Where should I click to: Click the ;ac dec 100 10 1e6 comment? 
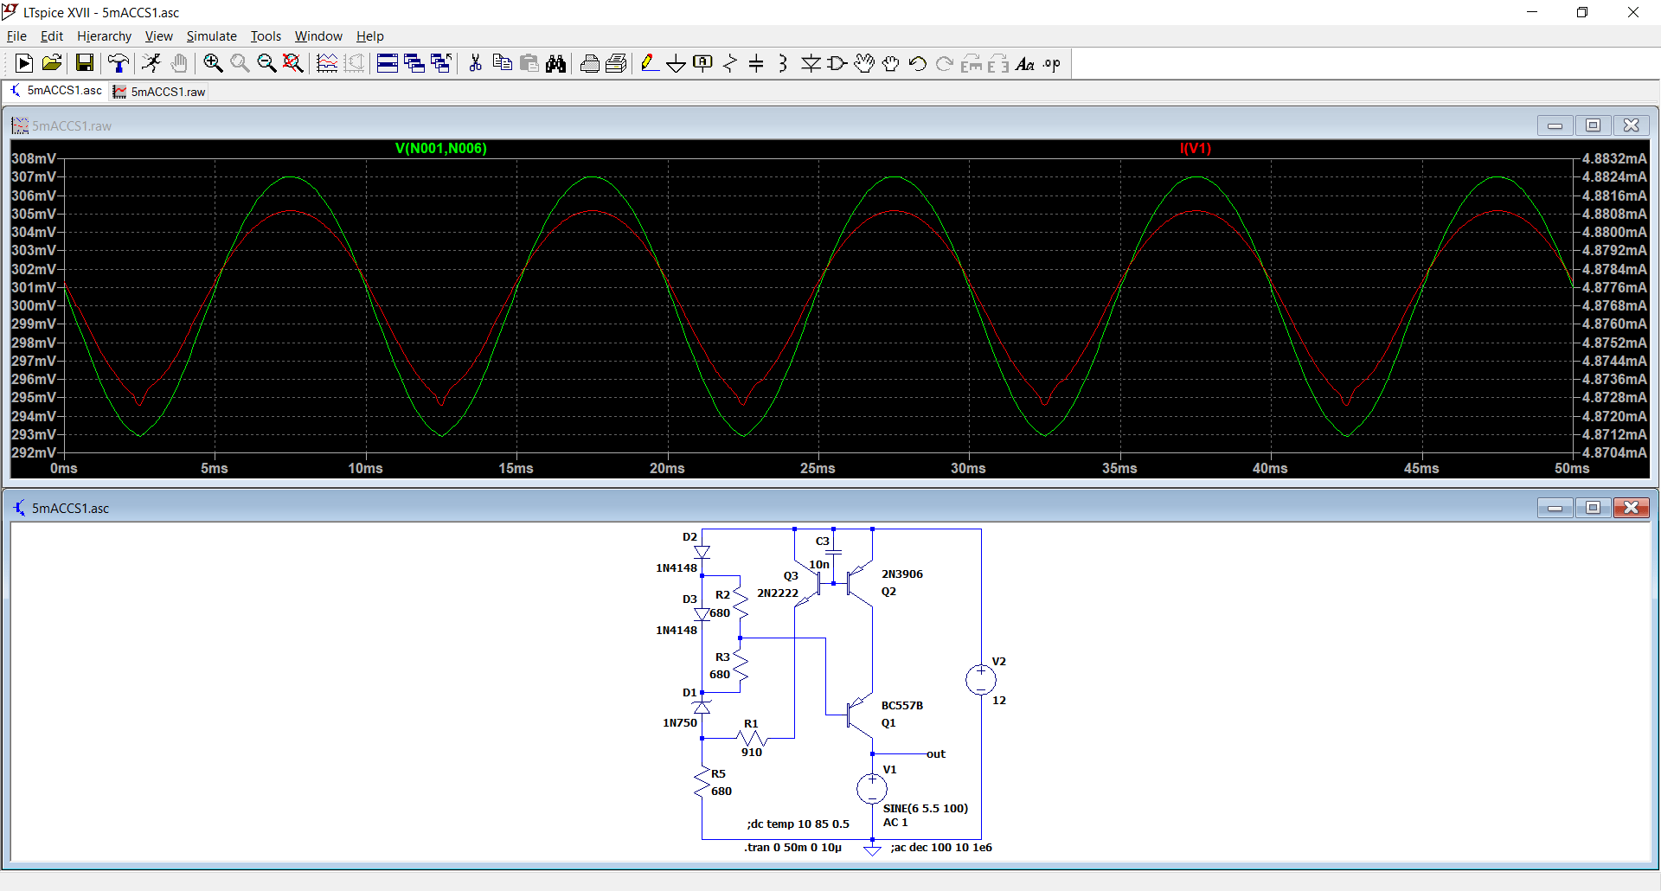point(941,848)
